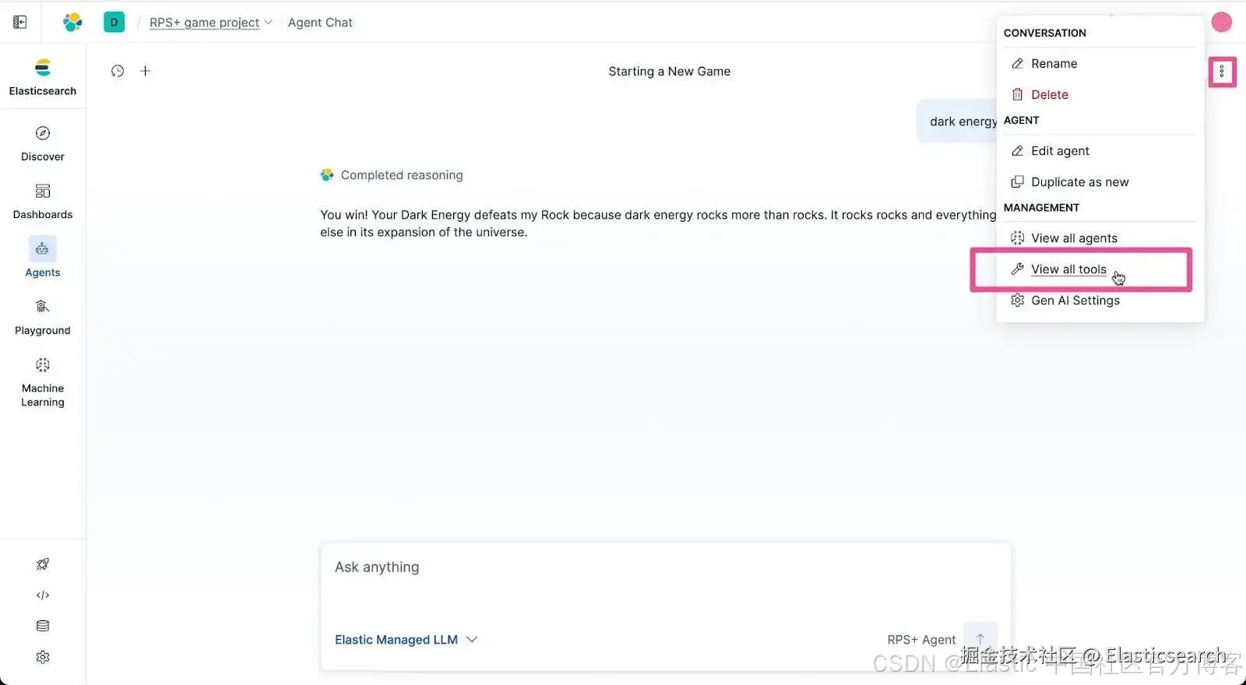The width and height of the screenshot is (1246, 685).
Task: Open Dashboards from the sidebar
Action: pyautogui.click(x=43, y=201)
